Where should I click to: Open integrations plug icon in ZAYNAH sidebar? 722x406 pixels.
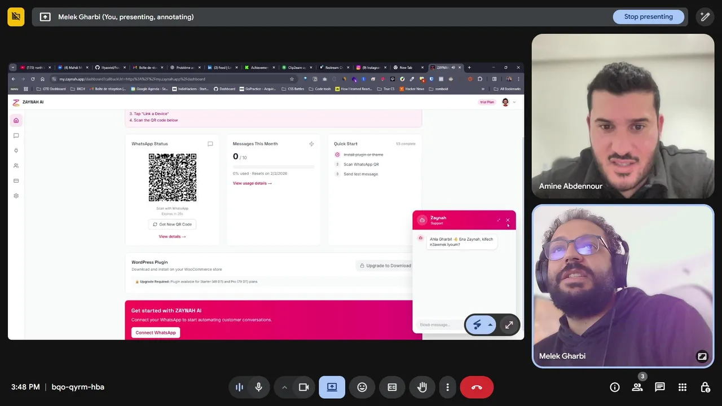16,151
